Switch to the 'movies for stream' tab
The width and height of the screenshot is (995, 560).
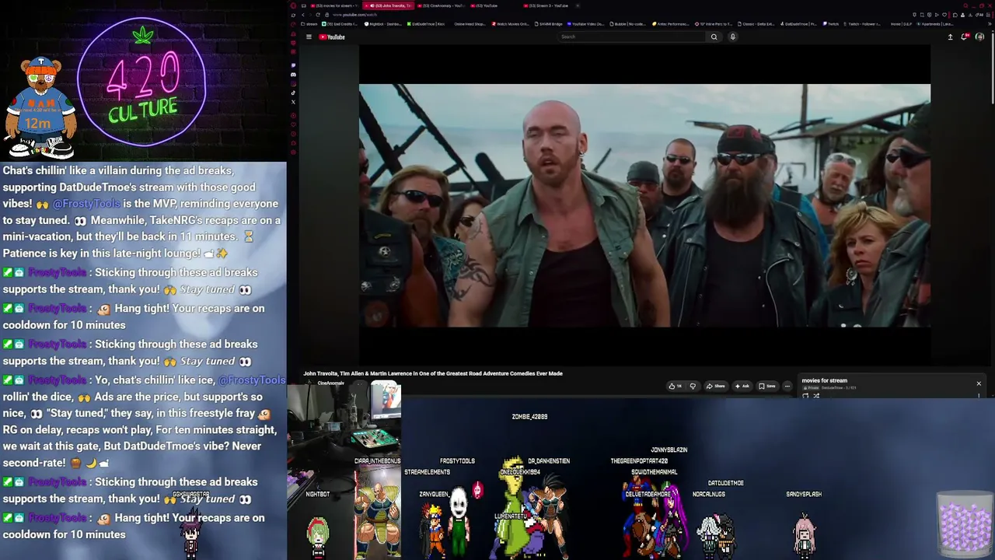tap(334, 5)
